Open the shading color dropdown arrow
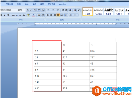Viewport: 134px width, 98px height. tap(73, 15)
